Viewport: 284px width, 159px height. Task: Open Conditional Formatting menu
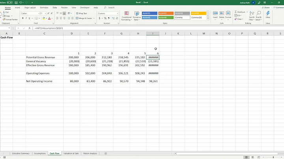pos(127,16)
